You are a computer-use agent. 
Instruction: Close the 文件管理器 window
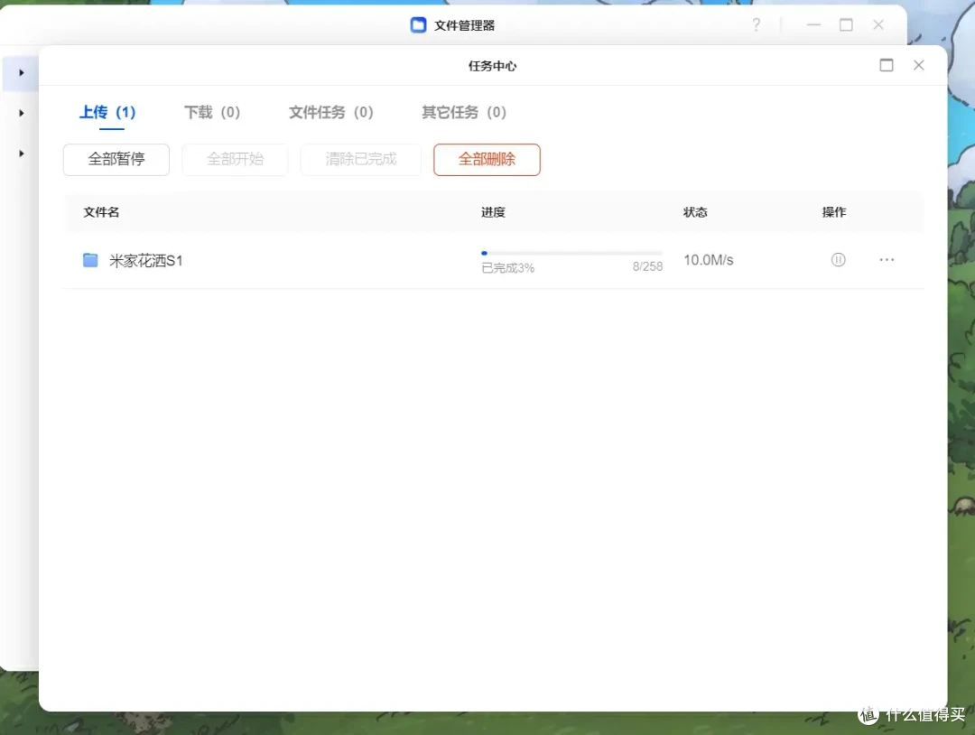(x=878, y=25)
